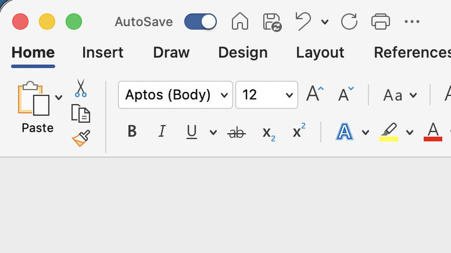451x253 pixels.
Task: Redo the last action
Action: 349,21
